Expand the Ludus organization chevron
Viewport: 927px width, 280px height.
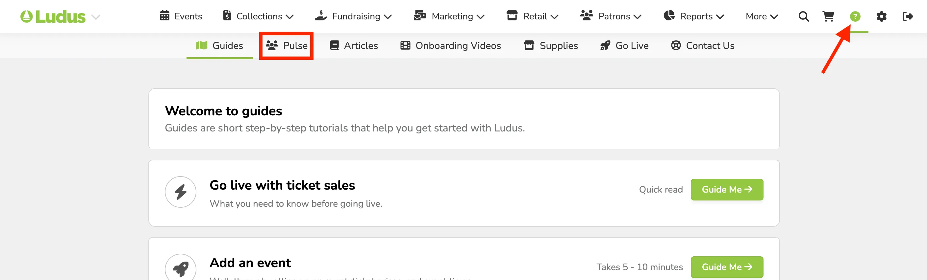(x=96, y=17)
